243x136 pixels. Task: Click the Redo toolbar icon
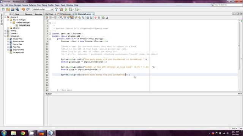point(28,9)
